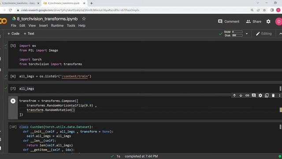
Task: View RAM usage bar
Action: pos(237,32)
